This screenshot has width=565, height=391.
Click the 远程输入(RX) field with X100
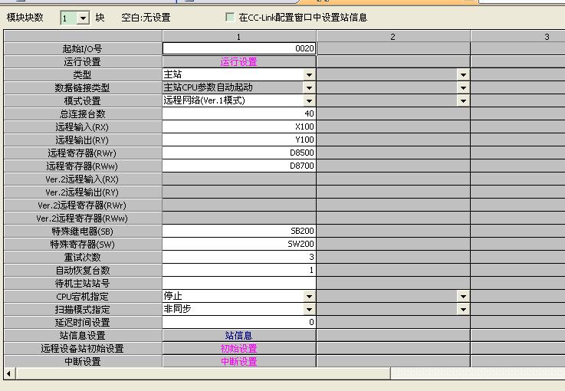(x=238, y=127)
